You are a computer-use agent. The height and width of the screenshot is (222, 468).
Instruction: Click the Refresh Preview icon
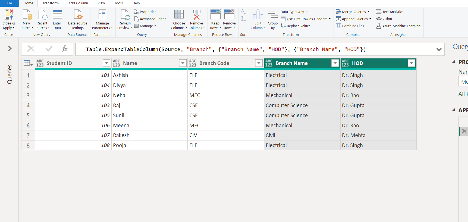125,15
